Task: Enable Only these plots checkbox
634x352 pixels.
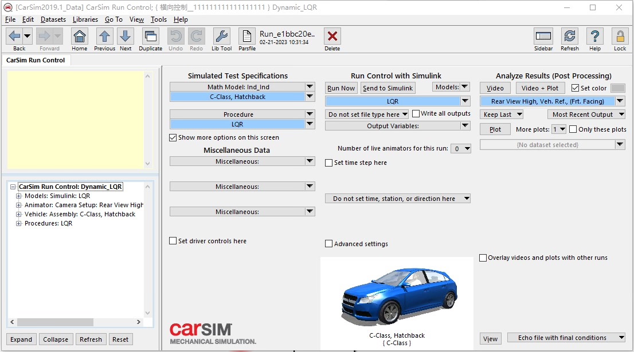Action: (573, 129)
